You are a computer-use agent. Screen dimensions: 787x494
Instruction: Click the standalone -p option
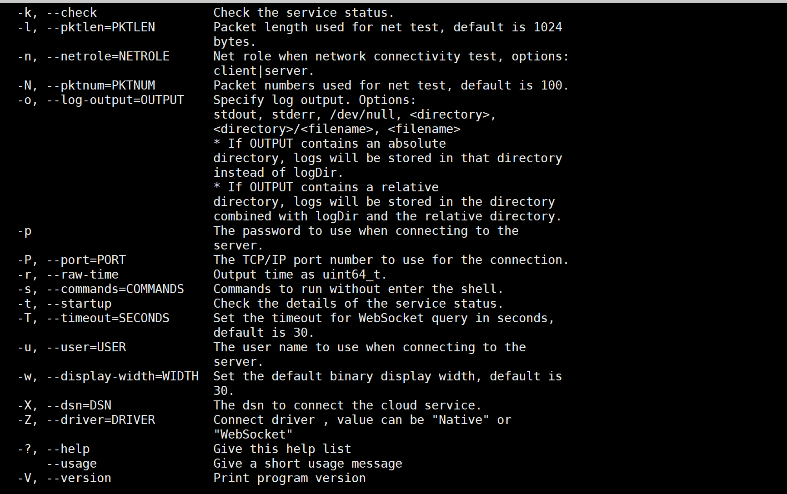(x=25, y=231)
